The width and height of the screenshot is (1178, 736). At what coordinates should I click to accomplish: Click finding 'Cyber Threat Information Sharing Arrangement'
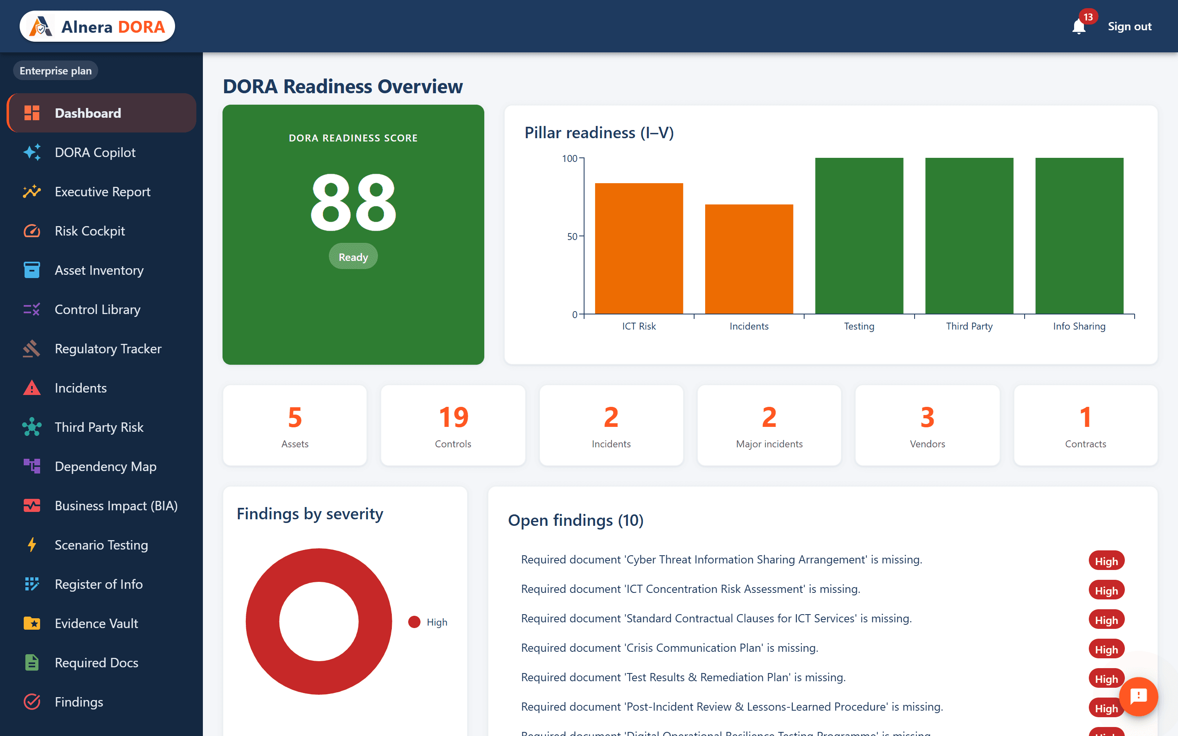[722, 560]
